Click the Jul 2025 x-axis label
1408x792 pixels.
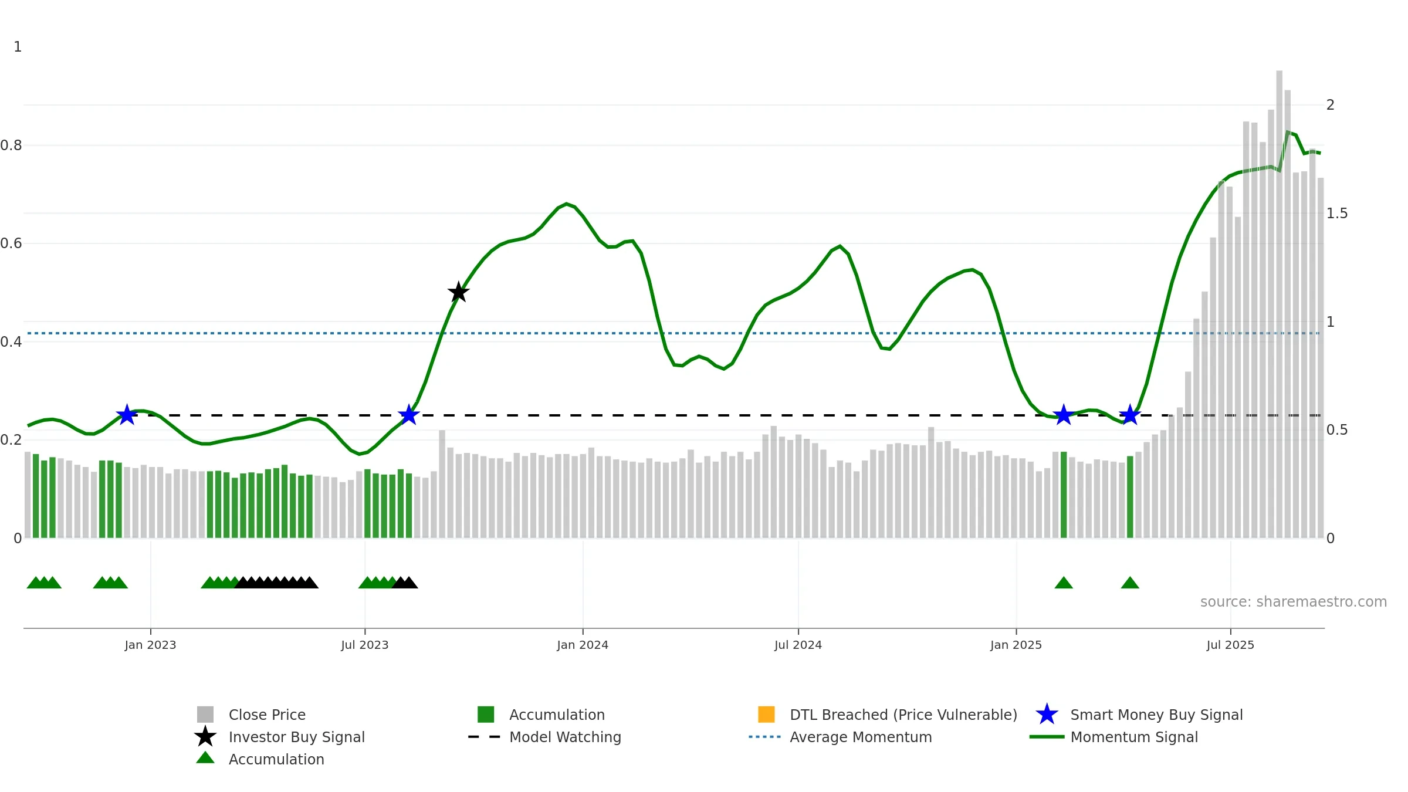pyautogui.click(x=1230, y=645)
